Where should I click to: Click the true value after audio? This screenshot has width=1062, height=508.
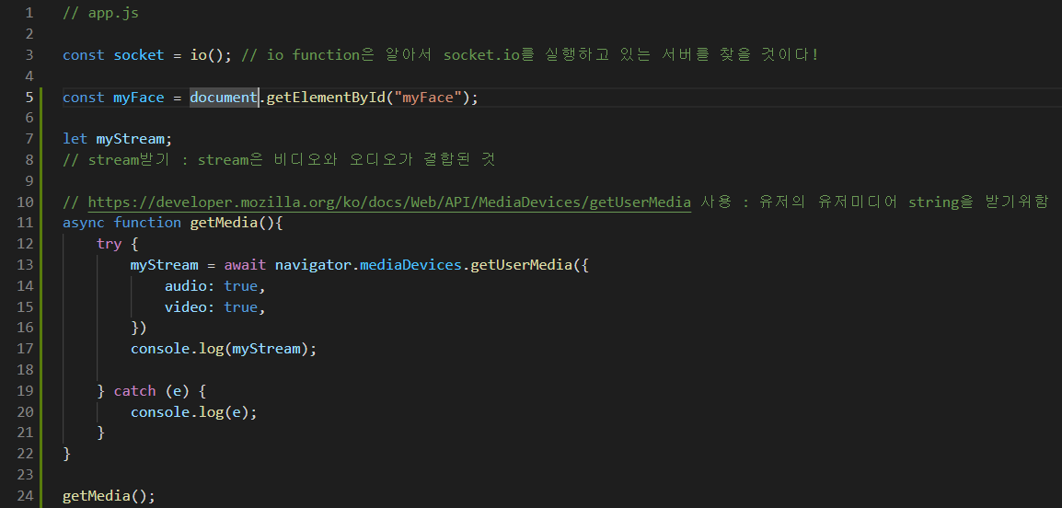tap(240, 286)
